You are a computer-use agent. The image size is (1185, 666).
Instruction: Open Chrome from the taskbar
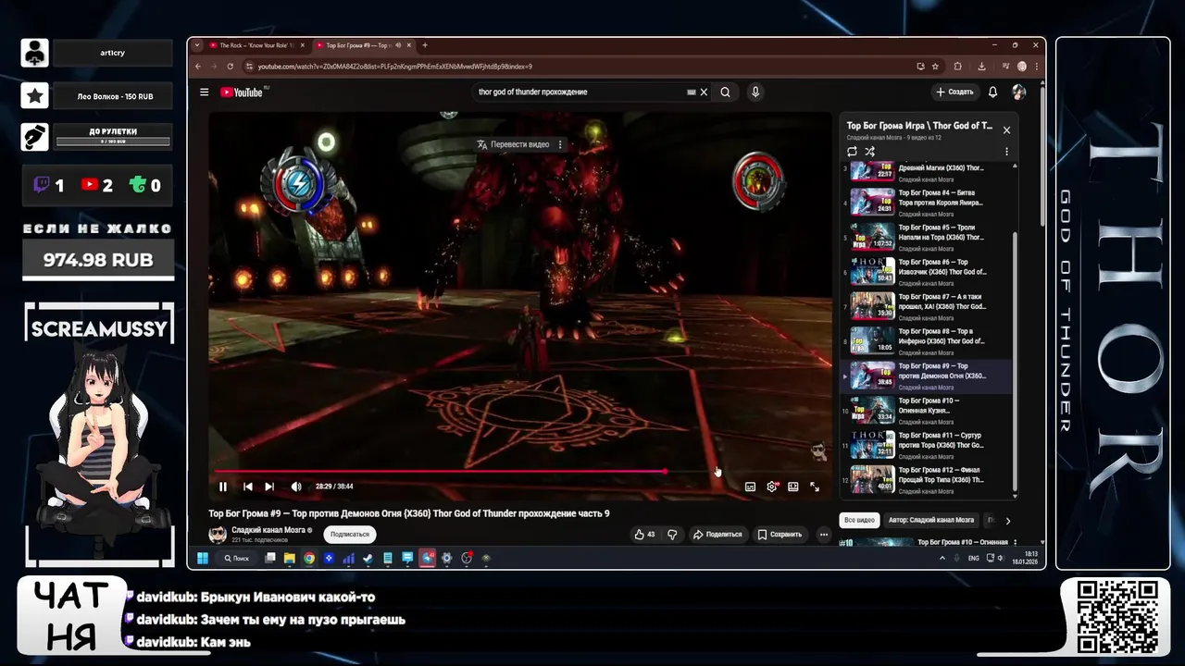(309, 558)
